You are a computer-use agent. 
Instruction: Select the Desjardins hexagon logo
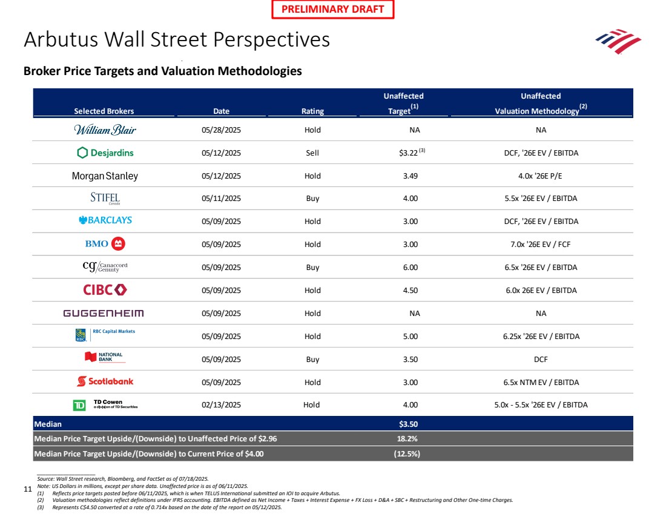[83, 153]
